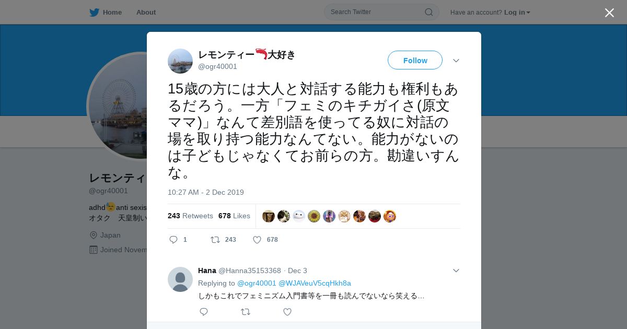Open the @WJAVeuV5cqHkh8a mention link

pyautogui.click(x=315, y=283)
